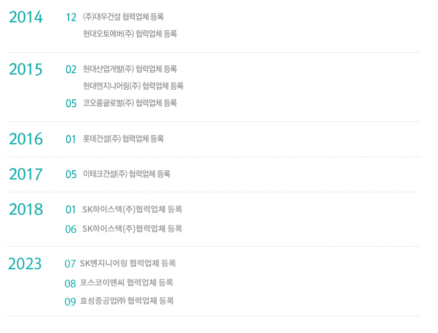Click the 2015 year heading
The image size is (438, 333).
(26, 69)
